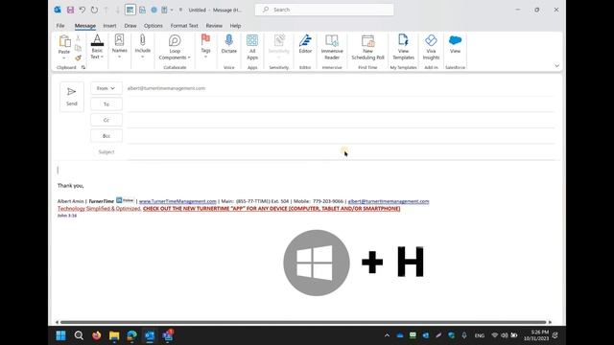
Task: Show hidden system tray icons
Action: 387,335
